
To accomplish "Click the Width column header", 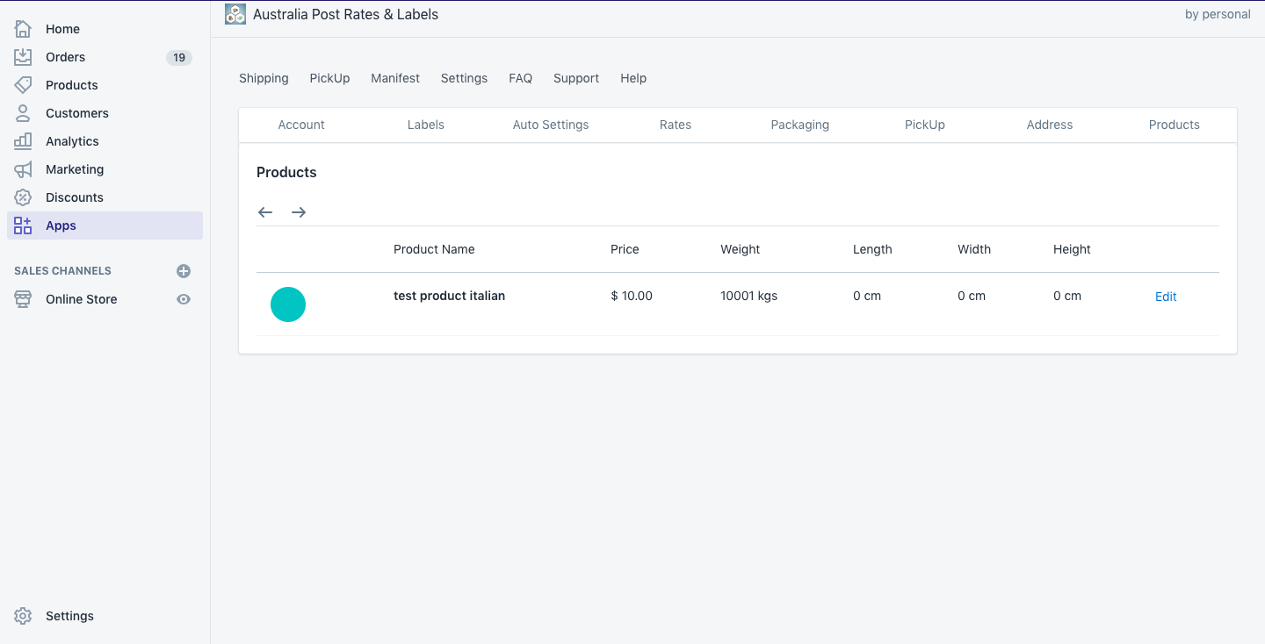I will (974, 249).
